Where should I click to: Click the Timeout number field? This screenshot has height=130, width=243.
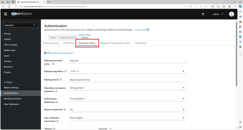pyautogui.click(x=82, y=128)
